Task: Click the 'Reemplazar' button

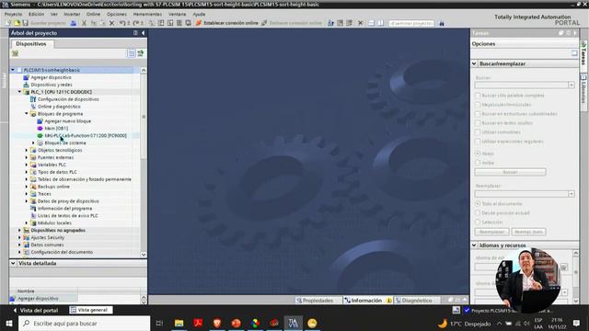Action: tap(491, 232)
